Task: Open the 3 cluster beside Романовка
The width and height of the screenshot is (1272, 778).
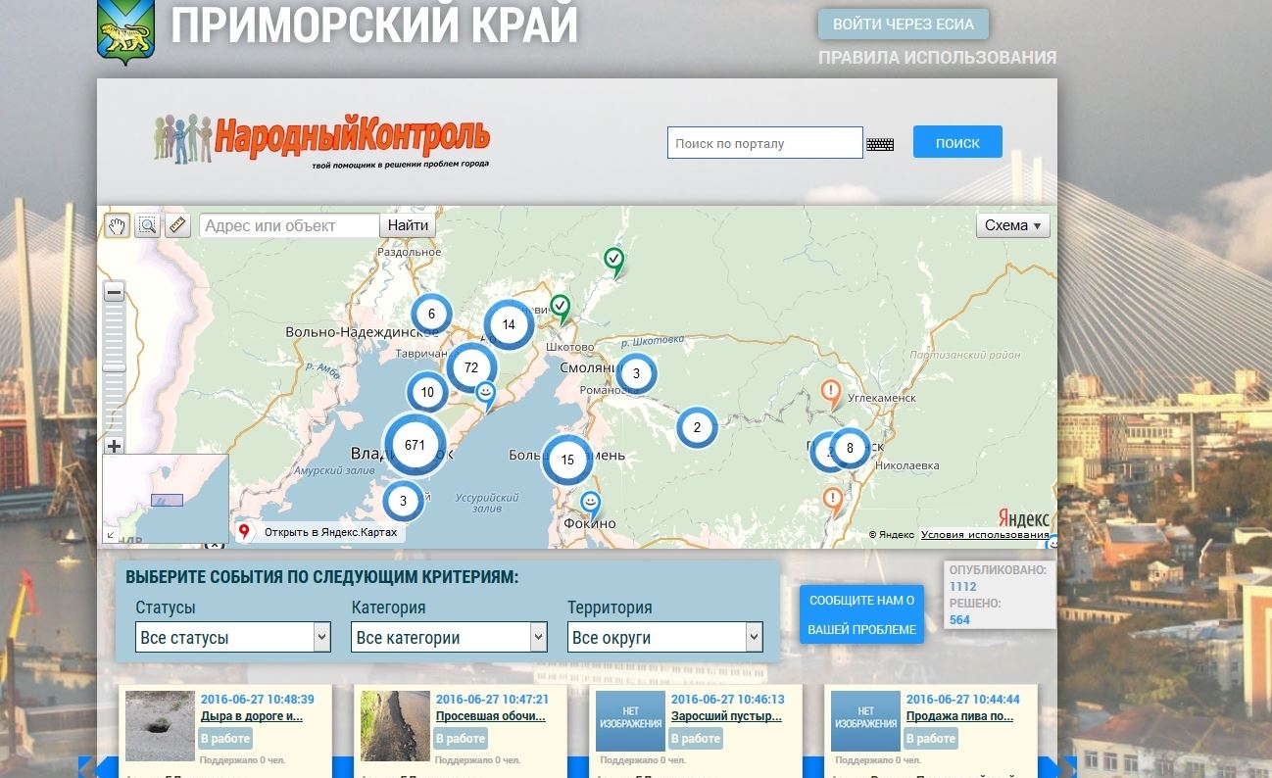Action: pos(636,373)
